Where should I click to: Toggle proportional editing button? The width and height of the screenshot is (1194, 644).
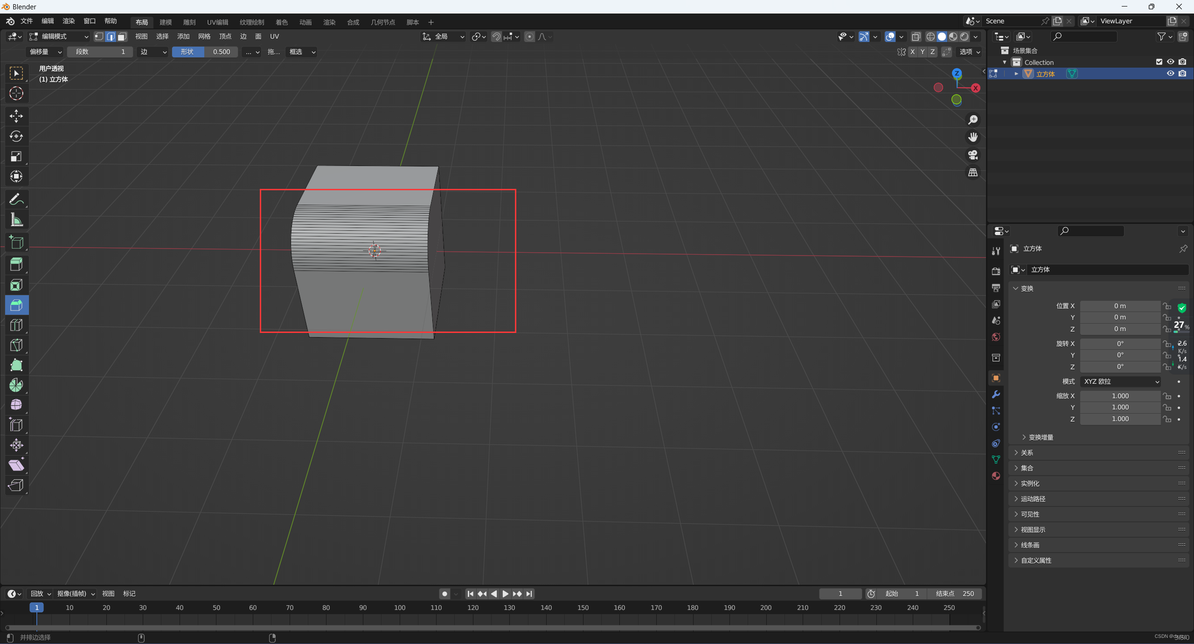pos(529,36)
